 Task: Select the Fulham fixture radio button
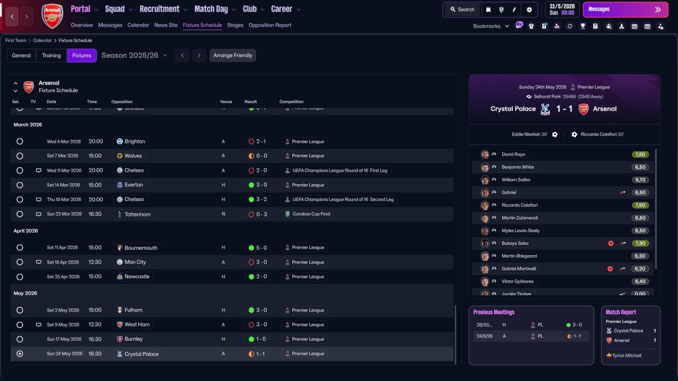click(20, 310)
